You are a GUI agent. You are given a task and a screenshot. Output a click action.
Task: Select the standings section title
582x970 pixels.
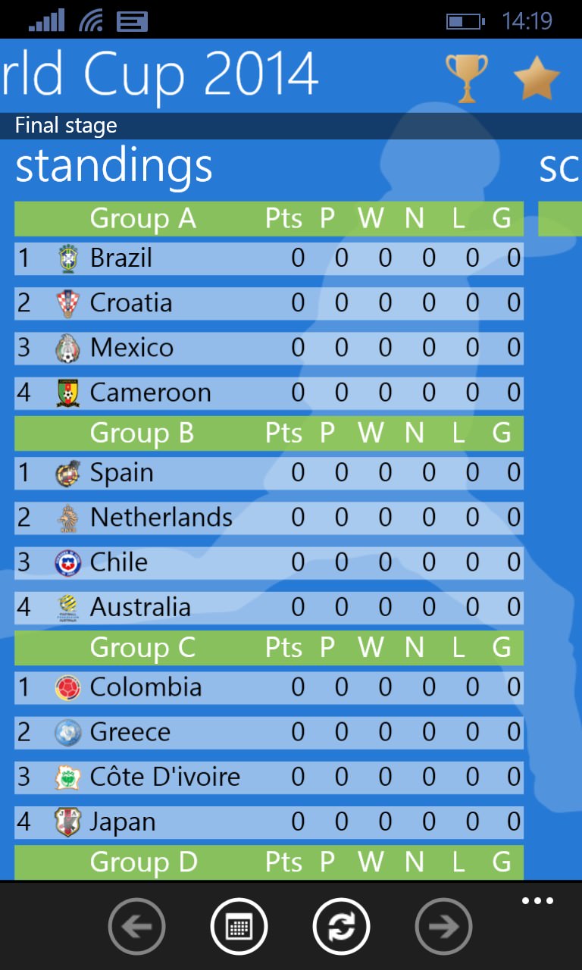(x=114, y=166)
